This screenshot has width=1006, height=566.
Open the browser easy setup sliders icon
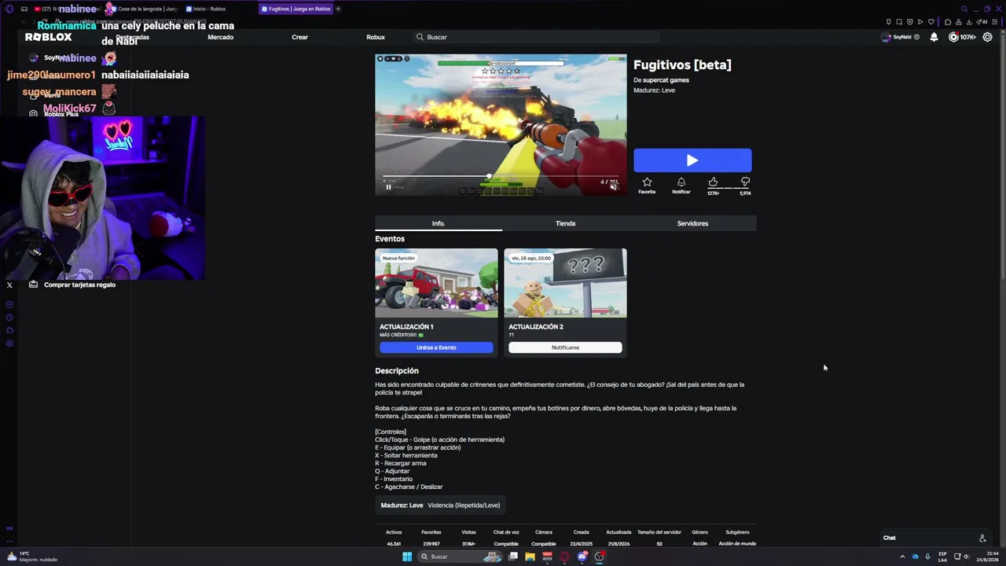pos(995,22)
